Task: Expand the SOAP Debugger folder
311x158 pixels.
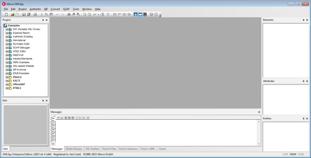Action: click(7, 48)
